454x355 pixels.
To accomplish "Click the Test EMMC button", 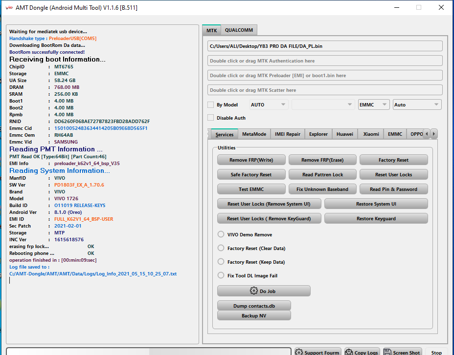I will [251, 189].
